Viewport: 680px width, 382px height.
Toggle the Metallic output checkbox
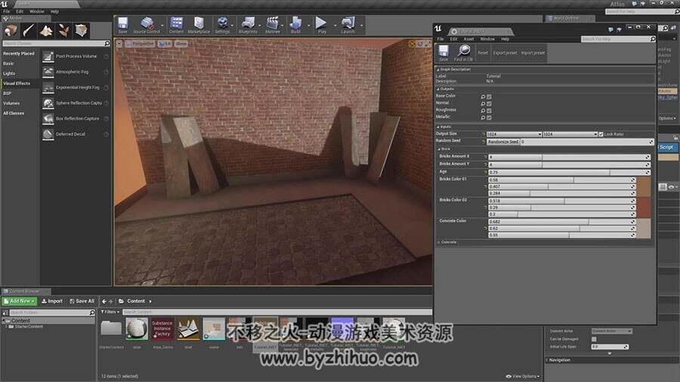click(489, 117)
